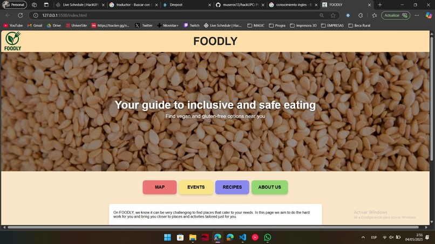Expand the Progra bookmarks folder
The height and width of the screenshot is (244, 435).
pos(277,25)
